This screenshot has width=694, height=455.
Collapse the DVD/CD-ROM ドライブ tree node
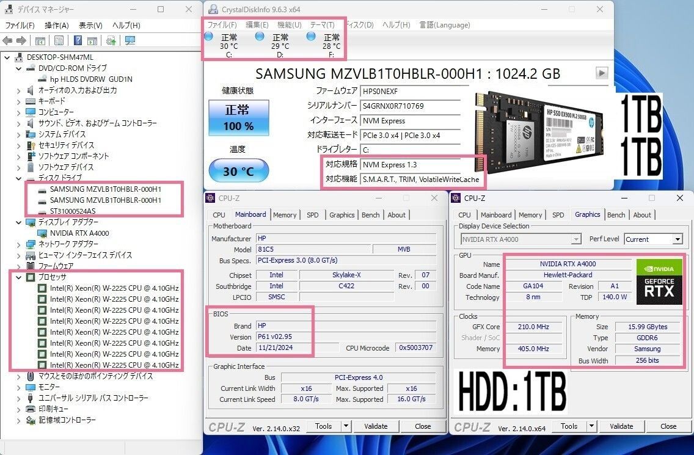pos(18,68)
